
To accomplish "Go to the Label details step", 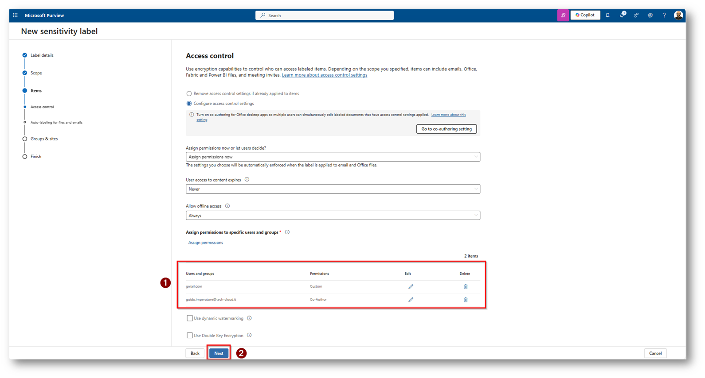I will pos(42,55).
